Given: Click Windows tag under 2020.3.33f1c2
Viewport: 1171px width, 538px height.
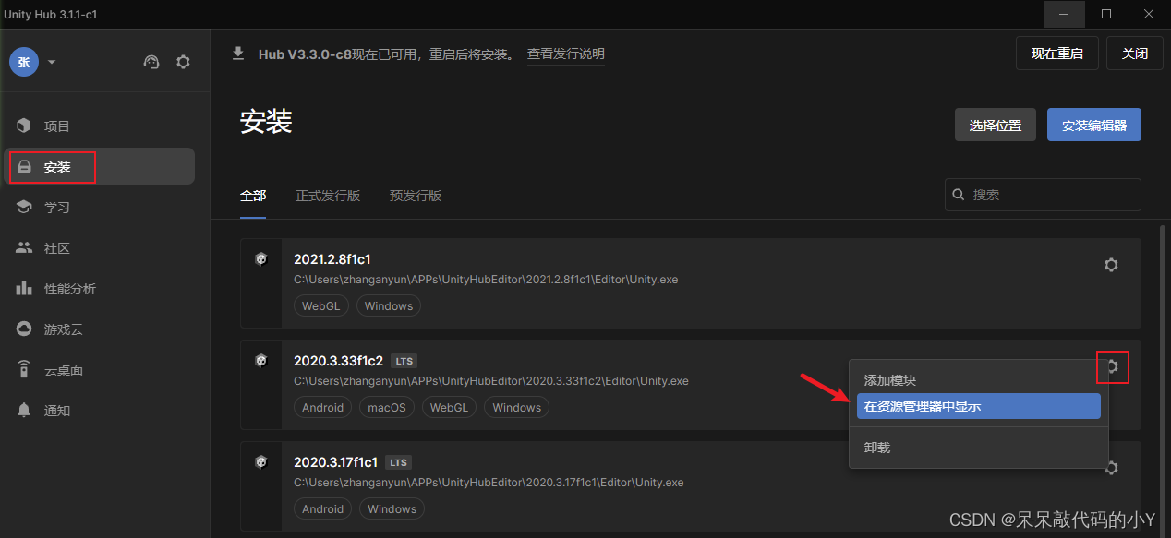Looking at the screenshot, I should [x=517, y=408].
